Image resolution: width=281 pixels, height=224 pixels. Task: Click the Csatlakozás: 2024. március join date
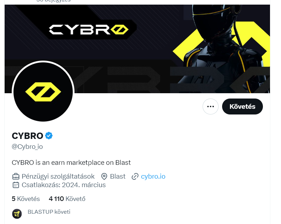64,185
